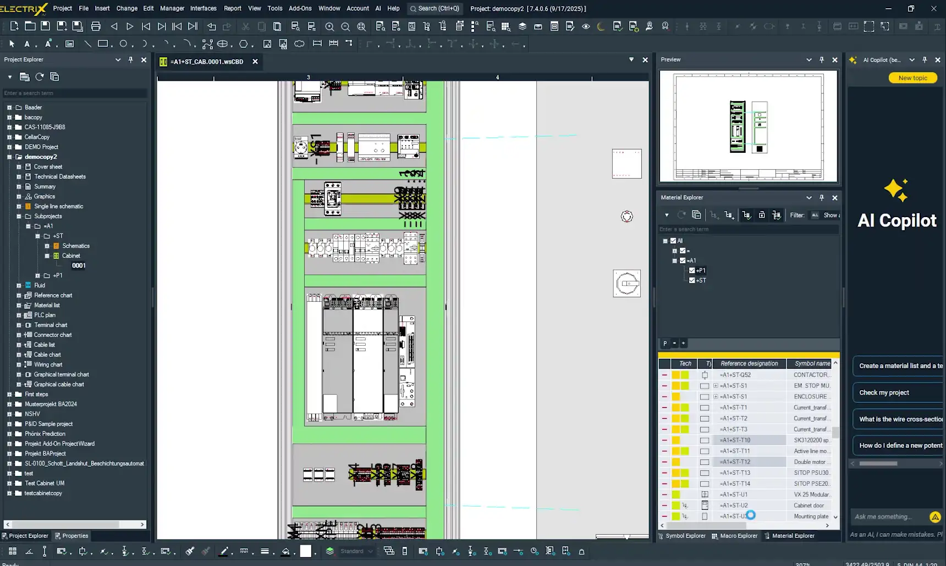Uncheck the +P1 checkbox in Material Explorer
This screenshot has width=946, height=566.
tap(692, 270)
